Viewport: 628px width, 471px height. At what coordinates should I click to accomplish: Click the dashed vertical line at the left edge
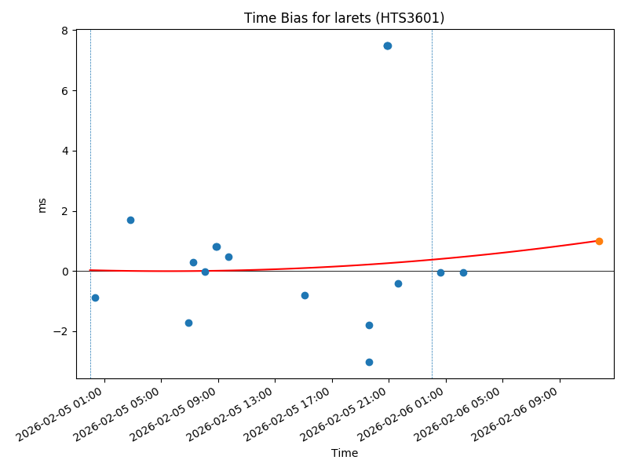(x=90, y=157)
